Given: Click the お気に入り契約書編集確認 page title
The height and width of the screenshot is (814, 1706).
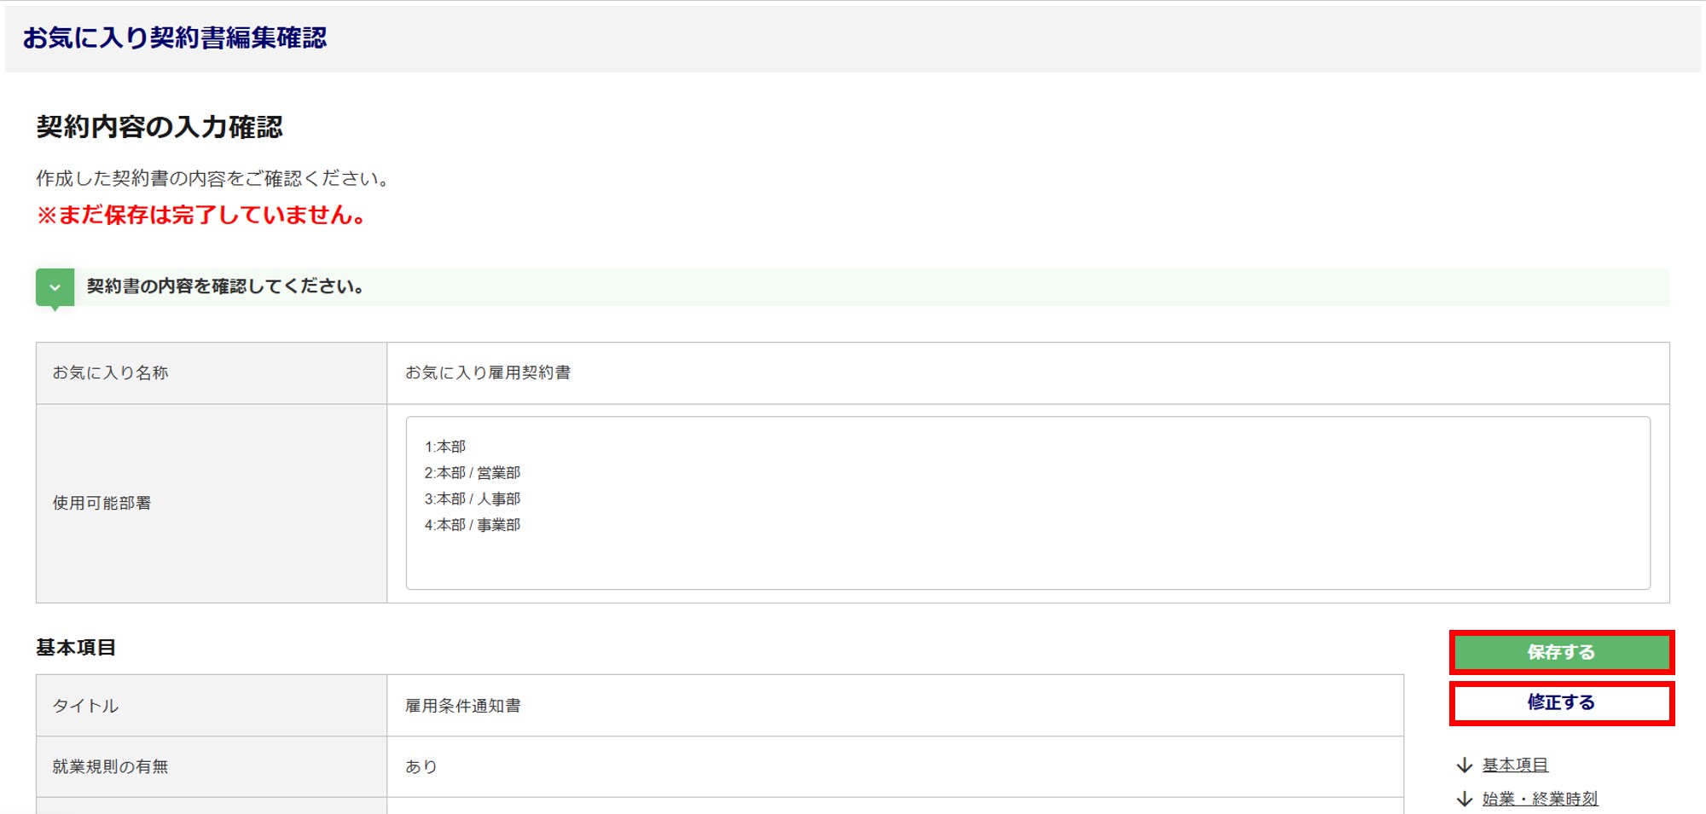Looking at the screenshot, I should tap(175, 38).
